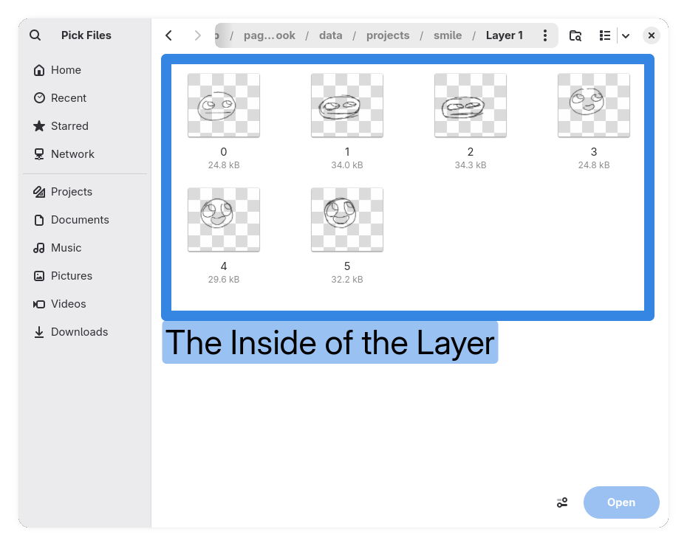Select image file thumbnail 5
This screenshot has height=546, width=687.
tap(347, 220)
